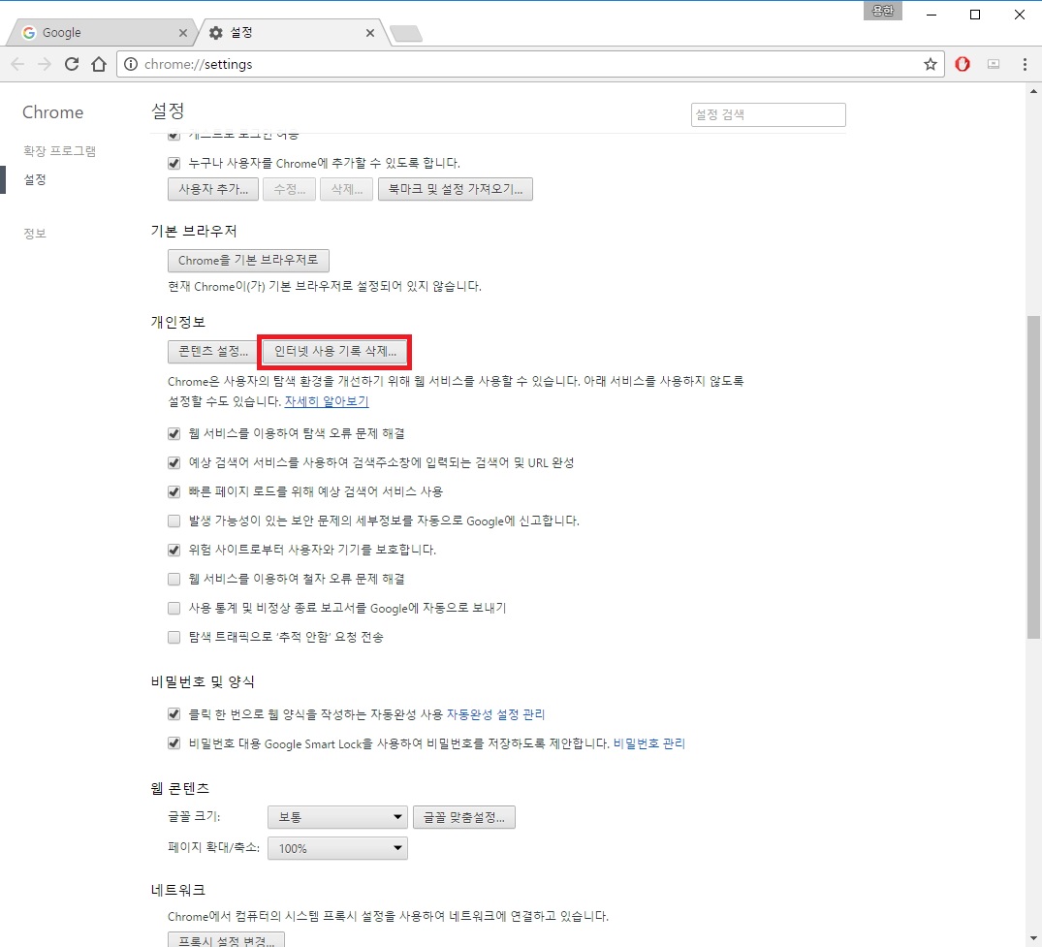The height and width of the screenshot is (947, 1042).
Task: Click the page info icon in address bar
Action: coord(130,64)
